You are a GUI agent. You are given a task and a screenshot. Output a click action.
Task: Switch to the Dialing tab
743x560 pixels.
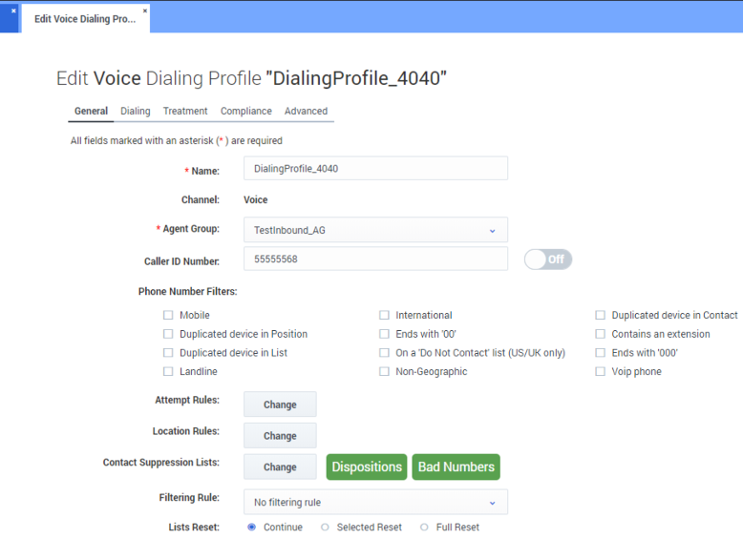pyautogui.click(x=135, y=112)
